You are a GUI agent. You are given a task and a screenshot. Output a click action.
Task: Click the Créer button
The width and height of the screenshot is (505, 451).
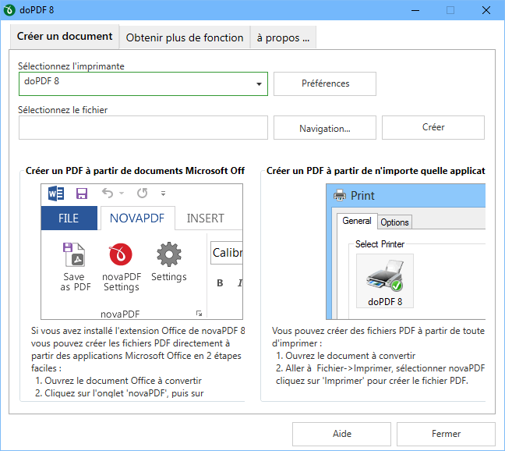pyautogui.click(x=433, y=128)
